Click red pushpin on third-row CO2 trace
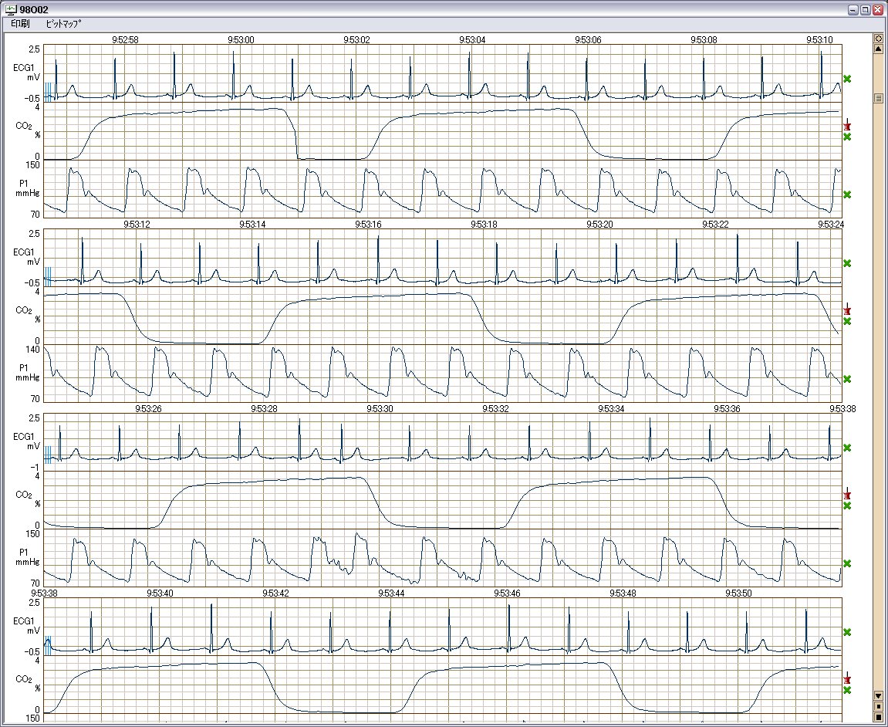 point(847,493)
